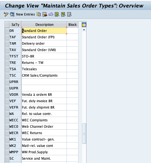Click the OR sales type cell

click(x=15, y=31)
